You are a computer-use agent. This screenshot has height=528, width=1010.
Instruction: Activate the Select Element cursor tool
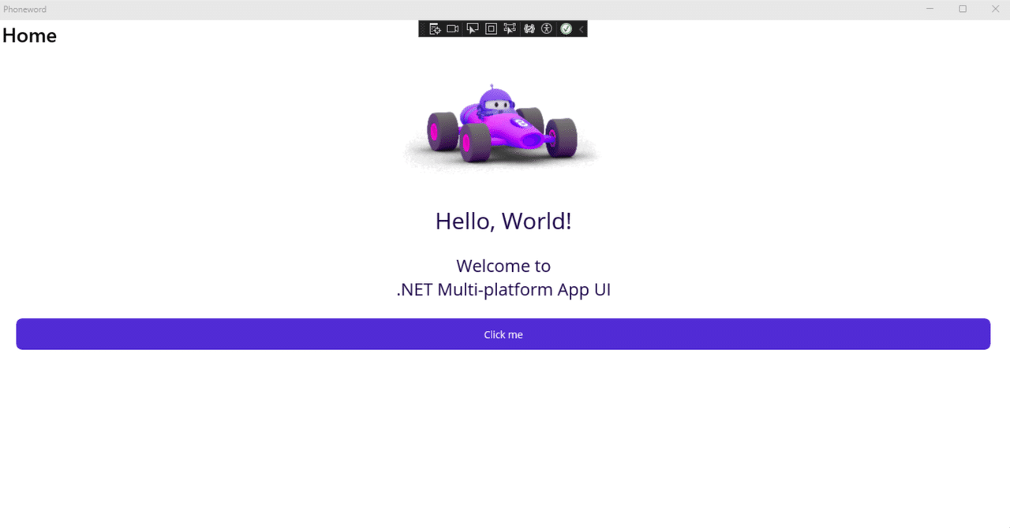(472, 28)
